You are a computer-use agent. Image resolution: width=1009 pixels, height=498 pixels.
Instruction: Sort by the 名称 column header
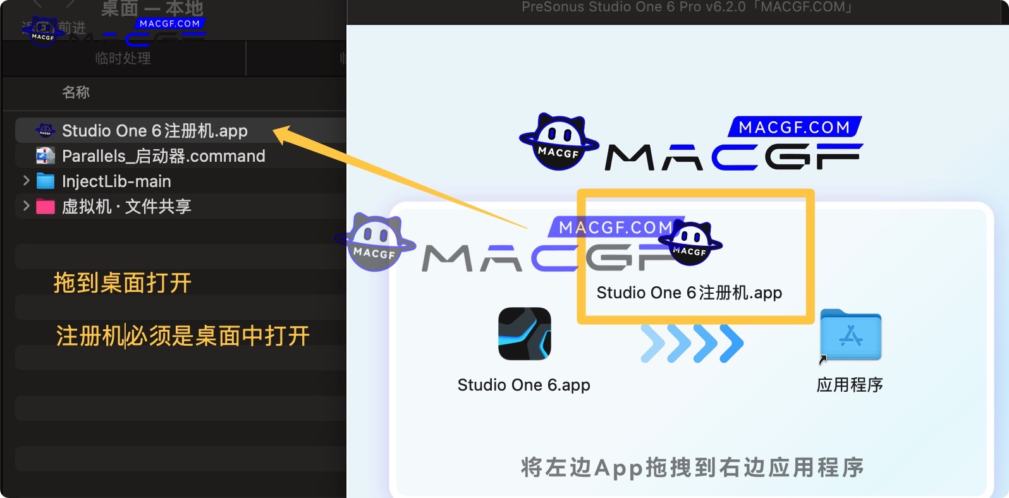click(x=76, y=92)
